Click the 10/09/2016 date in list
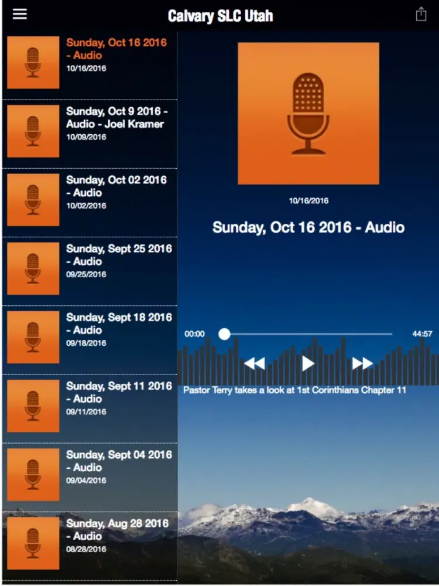 click(86, 137)
